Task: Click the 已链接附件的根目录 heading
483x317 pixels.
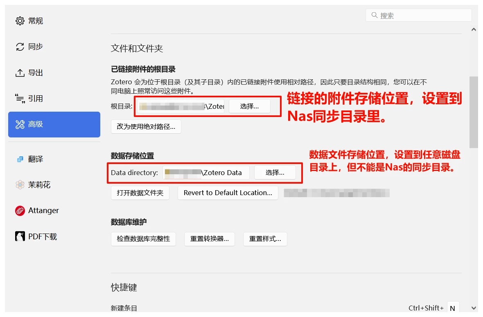Action: point(143,69)
